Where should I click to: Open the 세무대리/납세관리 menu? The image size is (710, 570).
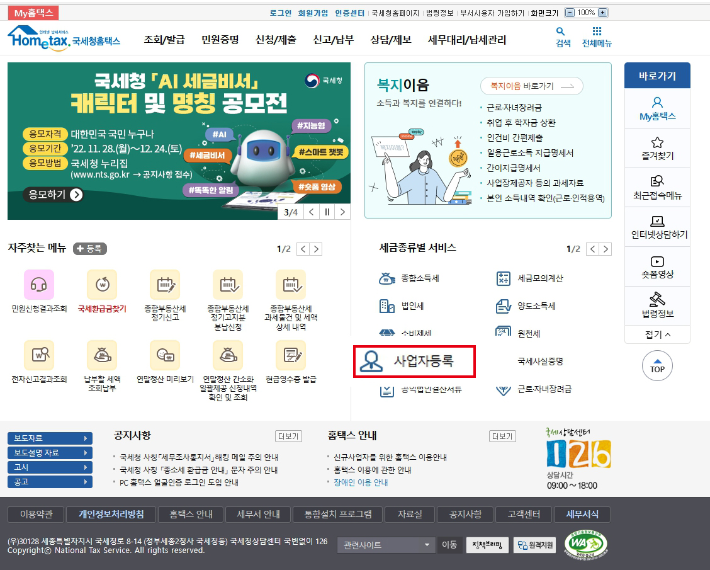point(467,40)
